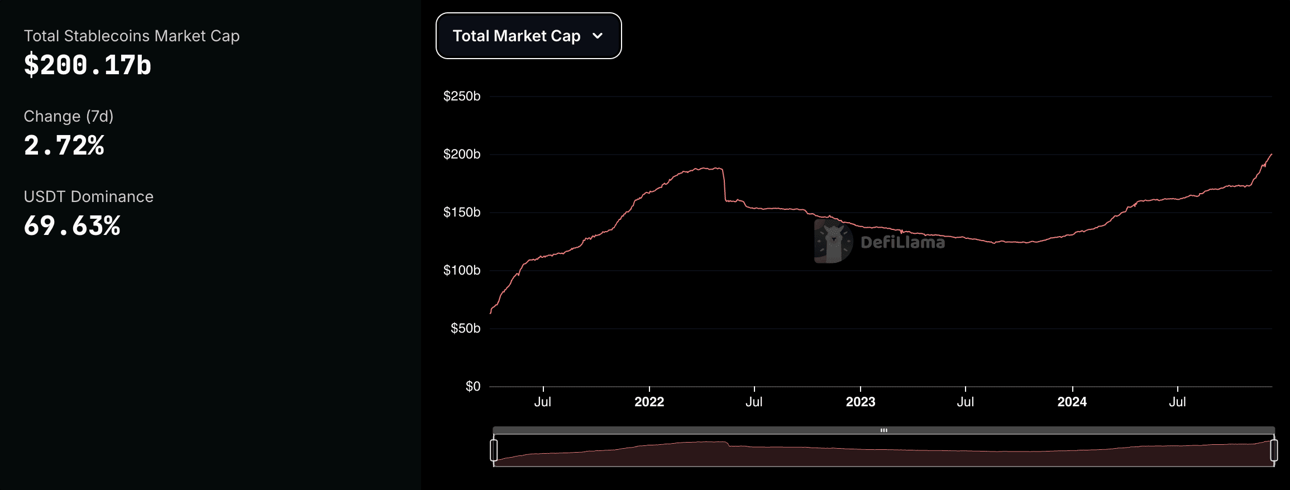Viewport: 1290px width, 490px height.
Task: Click the first Jul label on the axis
Action: tap(543, 402)
